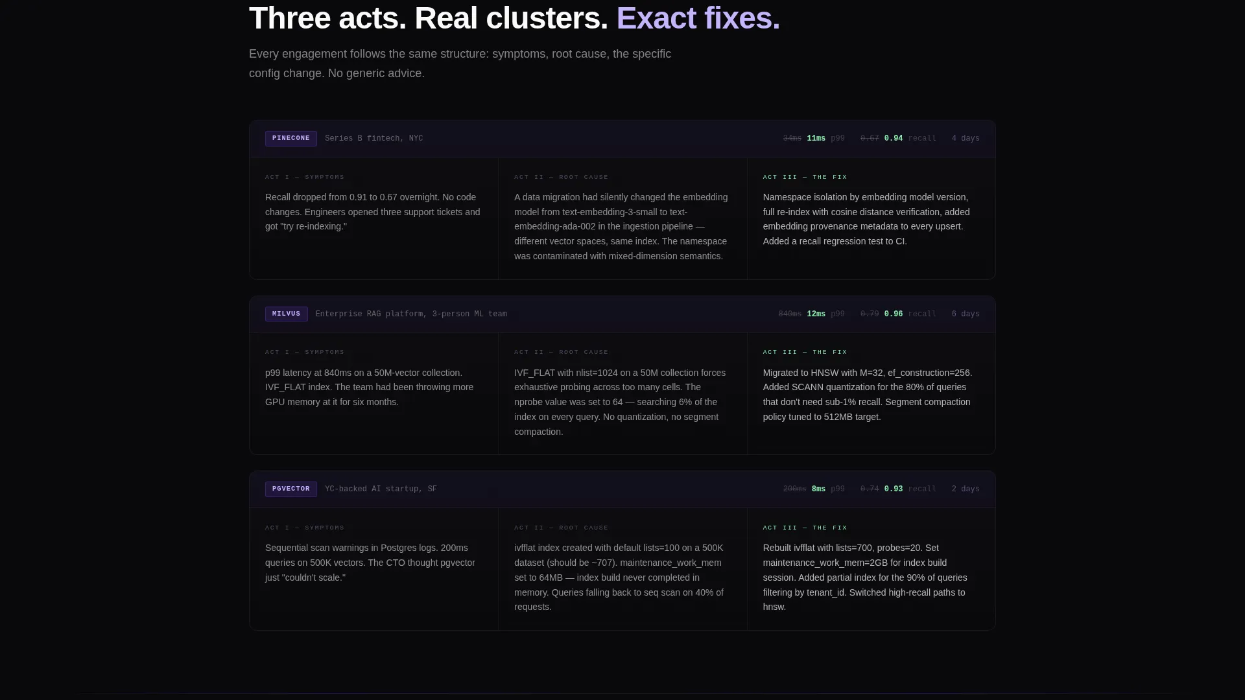This screenshot has width=1245, height=700.
Task: Click the '4 days' duration label
Action: (x=966, y=139)
